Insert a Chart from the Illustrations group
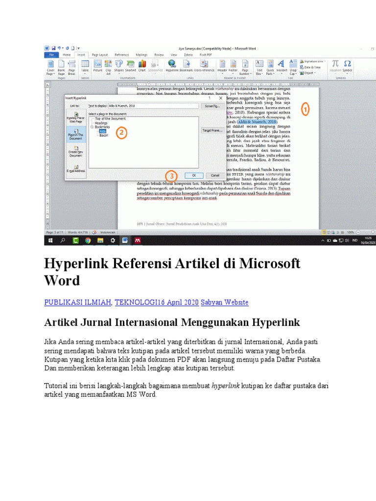Screen dimensions: 376x501 click(142, 65)
